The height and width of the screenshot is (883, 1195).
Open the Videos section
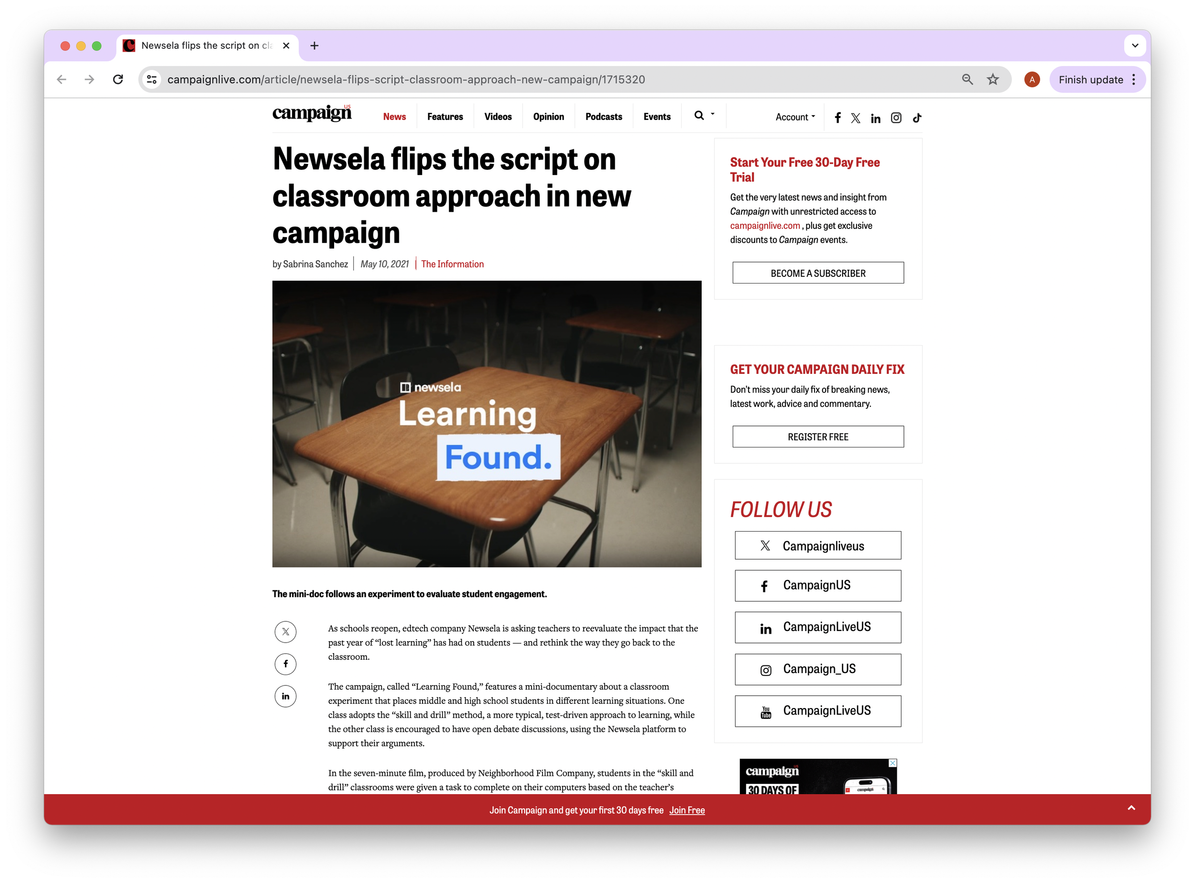(498, 117)
